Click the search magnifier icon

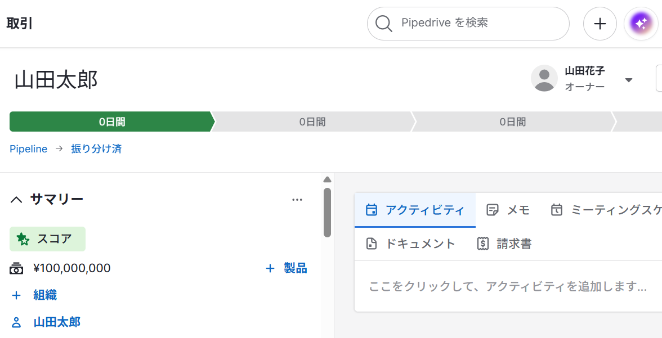click(x=384, y=24)
